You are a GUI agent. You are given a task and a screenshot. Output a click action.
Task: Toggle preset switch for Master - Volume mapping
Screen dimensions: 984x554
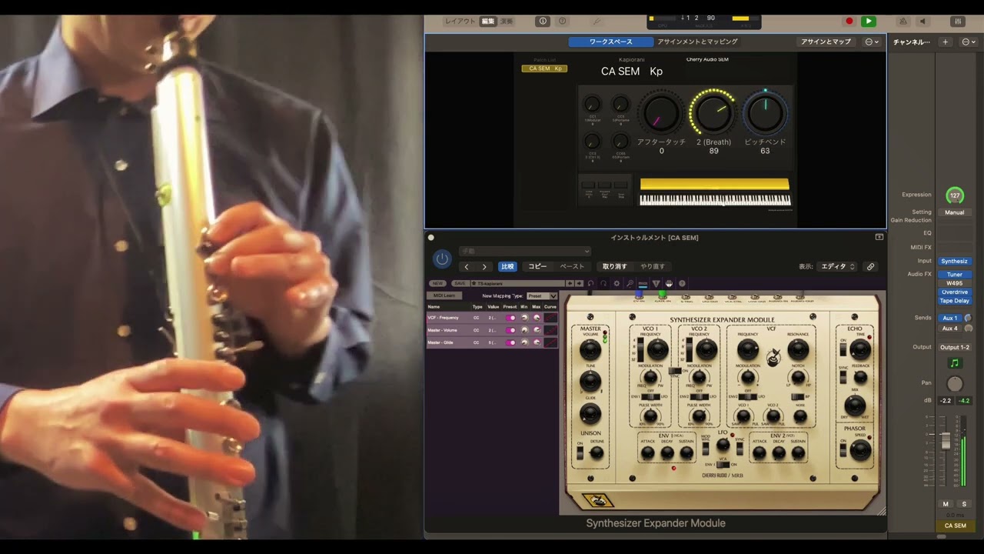[x=510, y=330]
